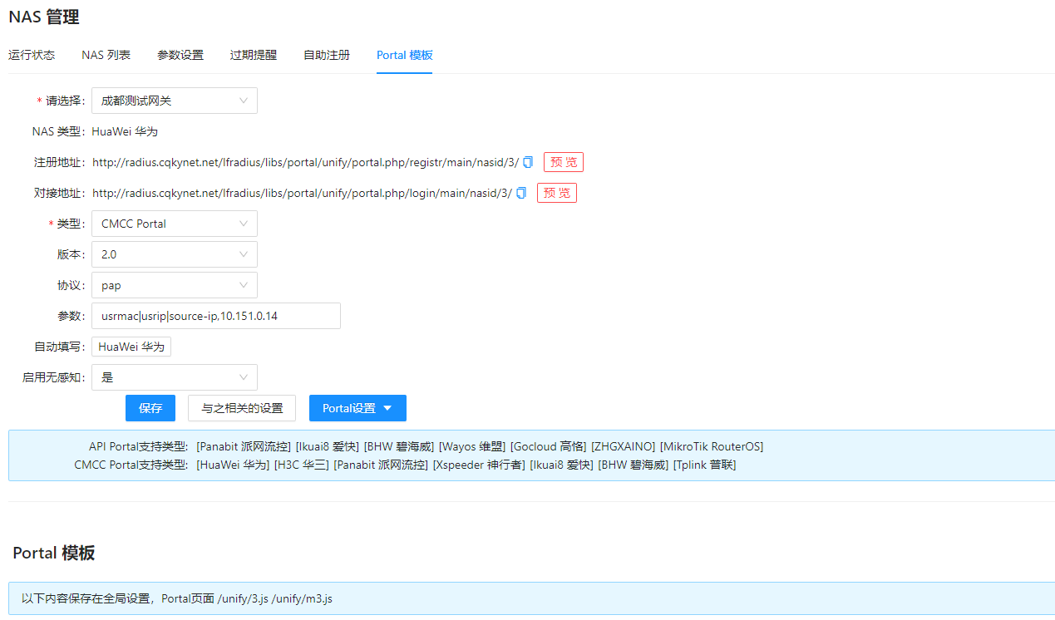Image resolution: width=1055 pixels, height=620 pixels.
Task: Select the Portal 模板 tab
Action: [x=404, y=55]
